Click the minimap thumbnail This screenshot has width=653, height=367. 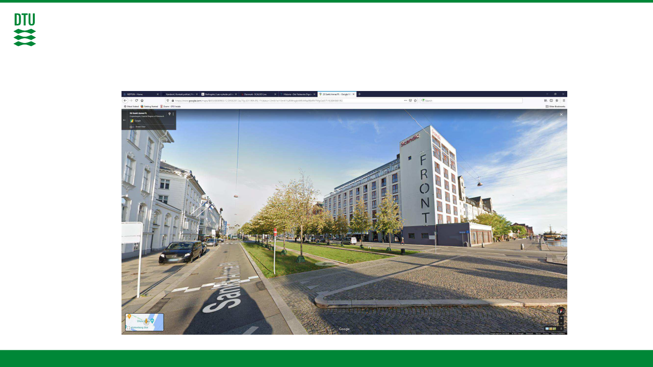[x=145, y=322]
